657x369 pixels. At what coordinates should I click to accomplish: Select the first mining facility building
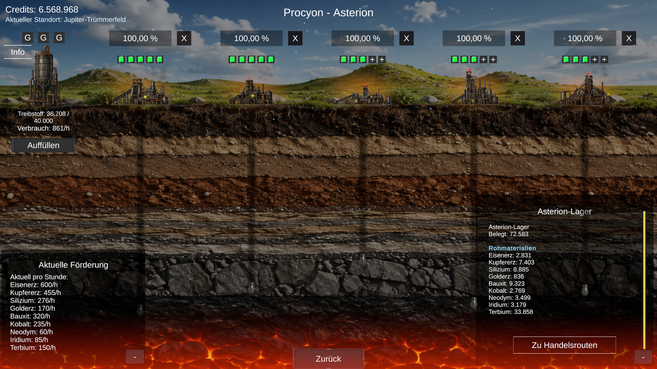(140, 92)
